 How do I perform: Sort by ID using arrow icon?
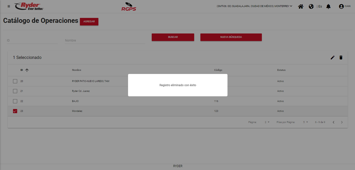[x=27, y=70]
